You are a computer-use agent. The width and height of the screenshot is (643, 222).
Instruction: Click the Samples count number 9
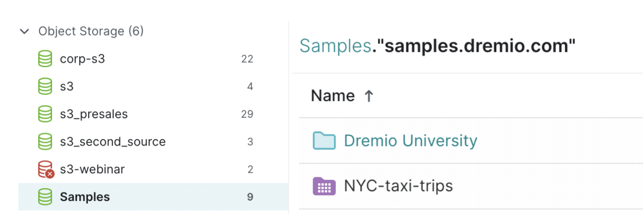point(250,197)
